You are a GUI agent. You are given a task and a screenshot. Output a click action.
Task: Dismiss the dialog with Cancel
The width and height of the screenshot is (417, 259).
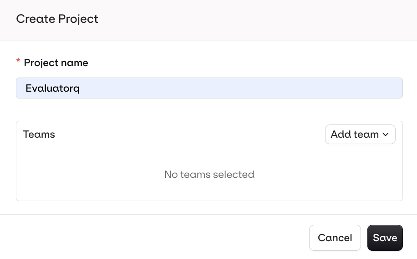[x=335, y=238]
